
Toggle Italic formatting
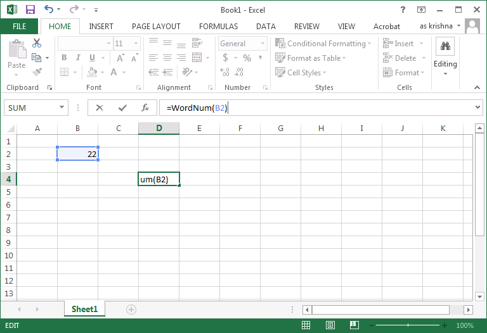78,58
